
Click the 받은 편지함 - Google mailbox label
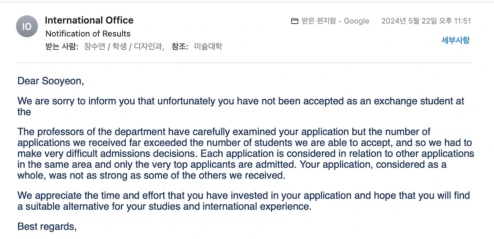tap(335, 21)
